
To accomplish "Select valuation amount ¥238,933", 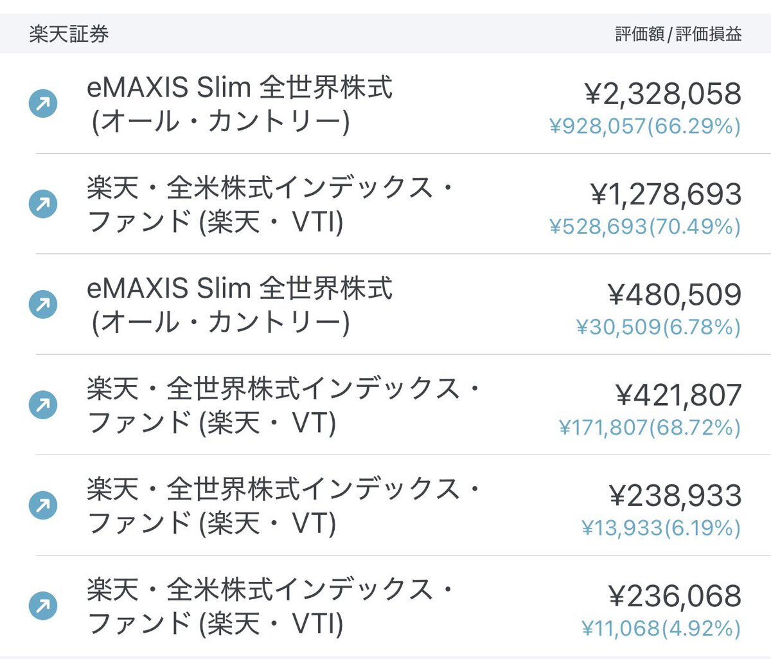I will click(675, 495).
